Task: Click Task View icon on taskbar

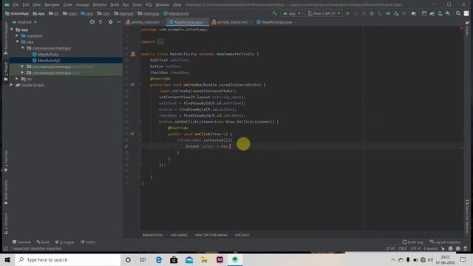Action: click(143, 259)
